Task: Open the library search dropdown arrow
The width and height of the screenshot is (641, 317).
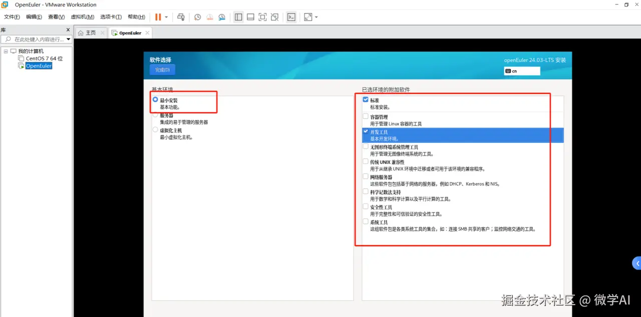Action: 68,39
